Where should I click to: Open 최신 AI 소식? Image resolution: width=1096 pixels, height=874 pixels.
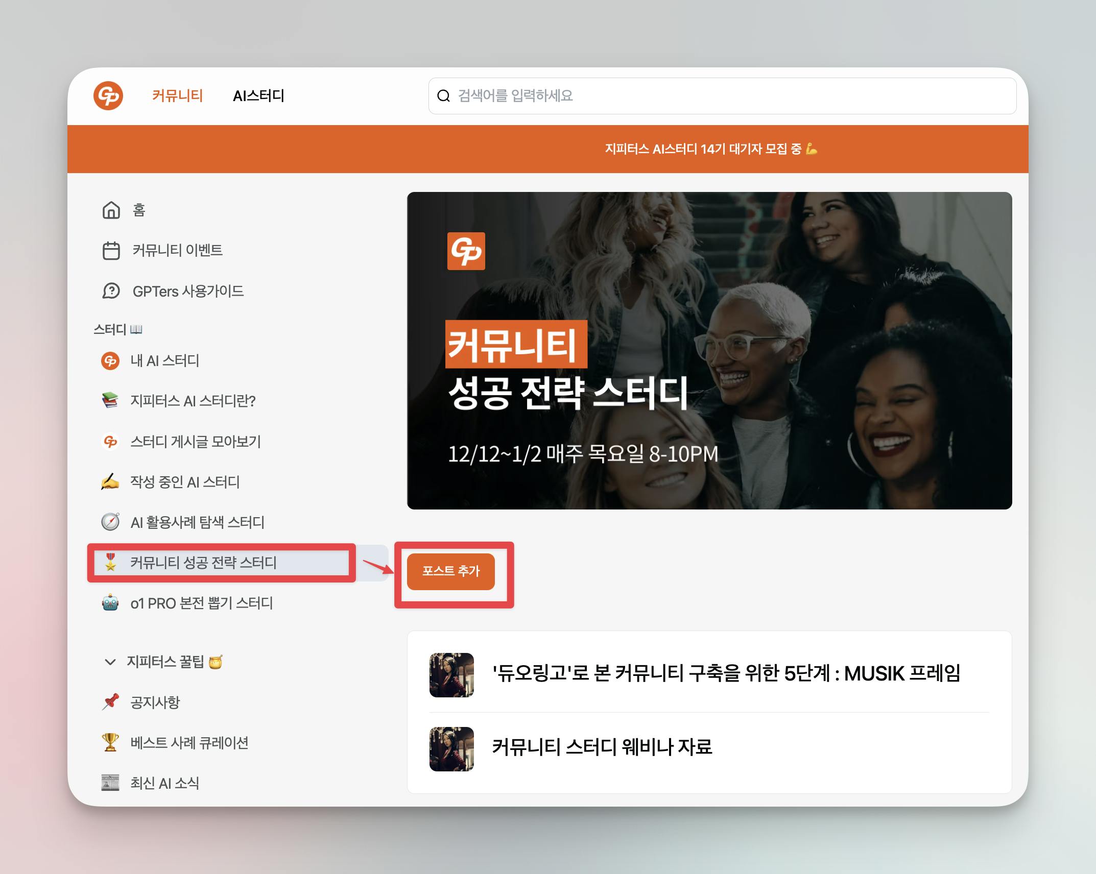pyautogui.click(x=164, y=783)
